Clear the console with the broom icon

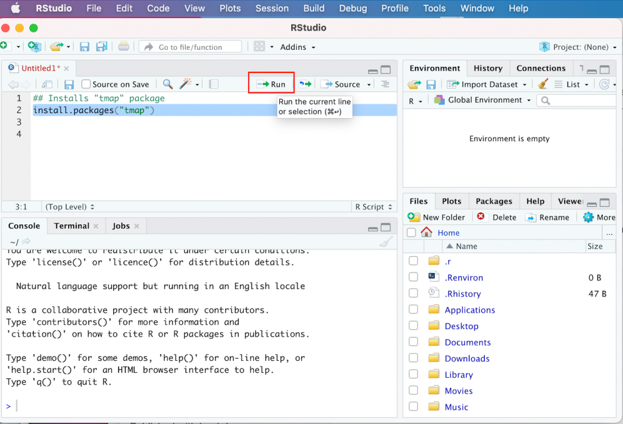pyautogui.click(x=386, y=242)
